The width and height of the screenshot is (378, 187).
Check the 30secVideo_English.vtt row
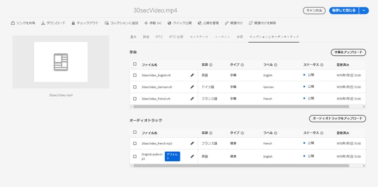135,75
